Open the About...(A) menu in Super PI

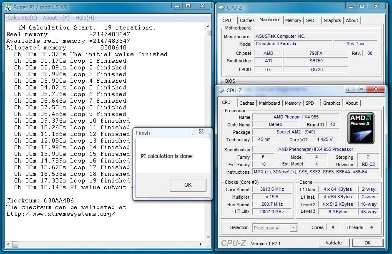[x=56, y=18]
